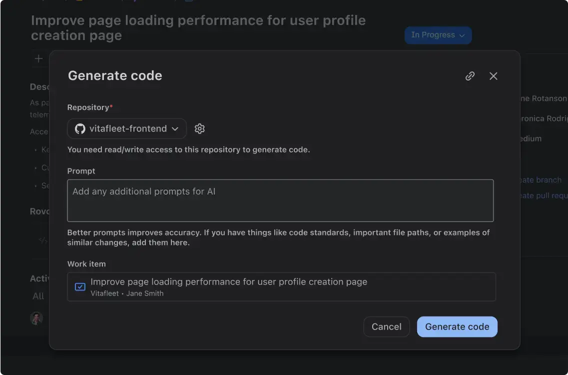Expand the vitafleet-frontend repository dropdown

127,129
